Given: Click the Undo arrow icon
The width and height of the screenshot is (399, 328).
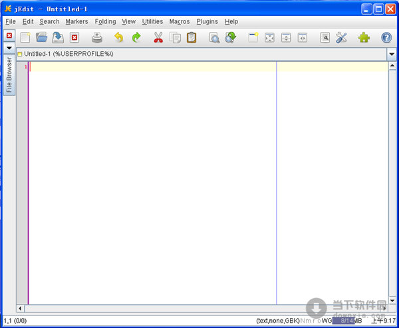Looking at the screenshot, I should pos(119,37).
